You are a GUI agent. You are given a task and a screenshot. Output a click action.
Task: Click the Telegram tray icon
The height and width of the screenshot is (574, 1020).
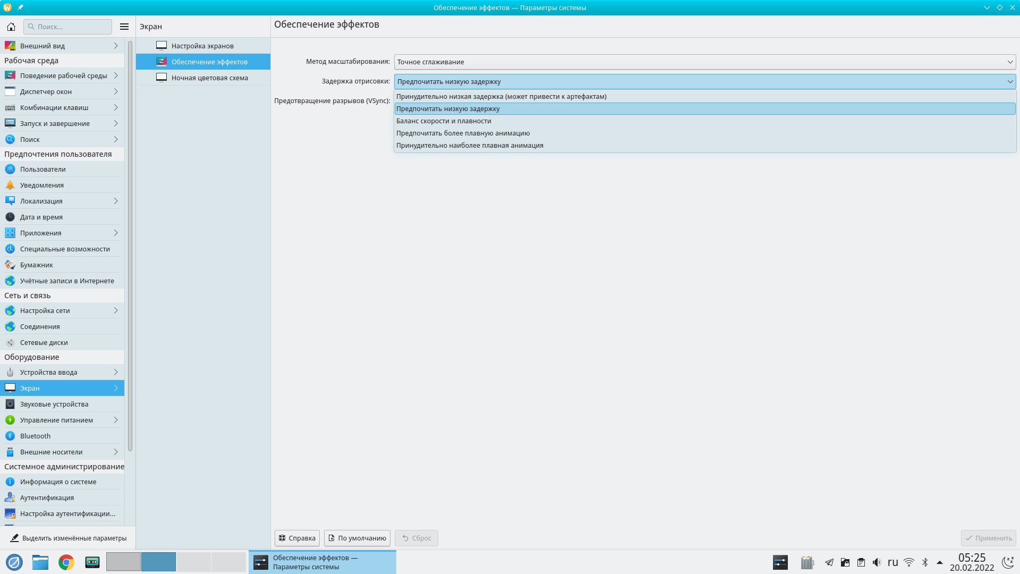tap(829, 562)
